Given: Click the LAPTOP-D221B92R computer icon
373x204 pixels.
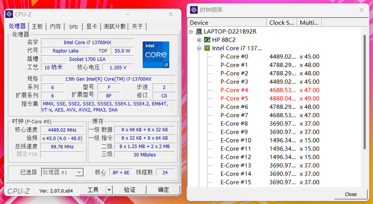Looking at the screenshot, I should (199, 32).
